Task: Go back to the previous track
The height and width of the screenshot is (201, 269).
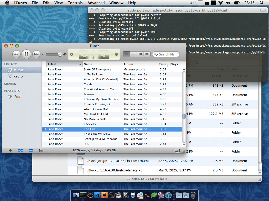Action: click(16, 54)
